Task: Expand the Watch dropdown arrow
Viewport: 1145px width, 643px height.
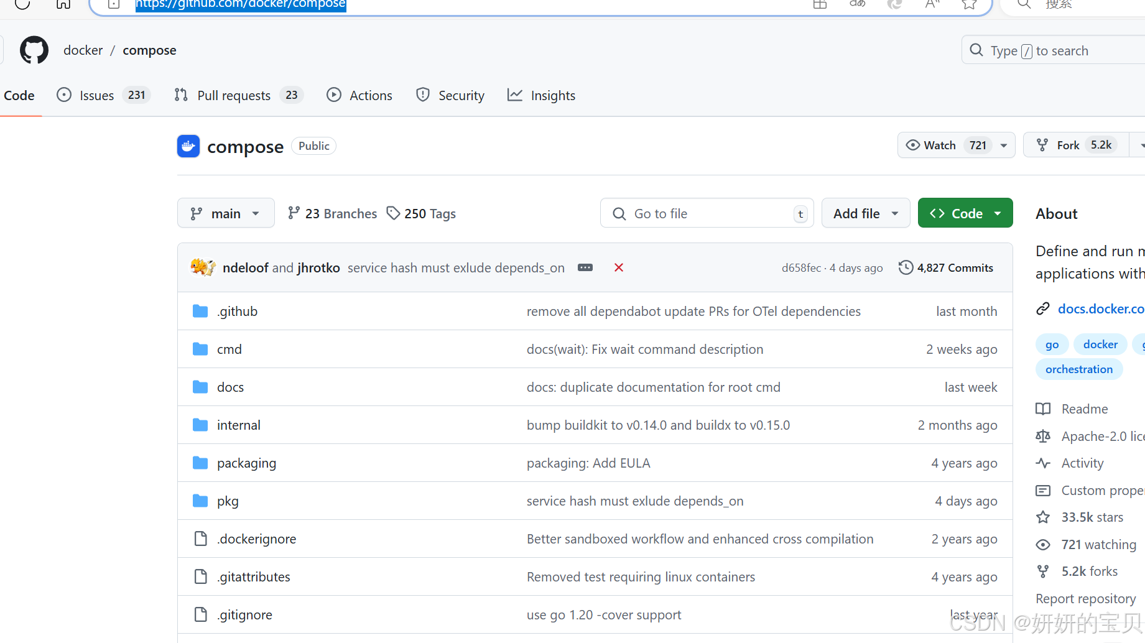Action: tap(1004, 145)
